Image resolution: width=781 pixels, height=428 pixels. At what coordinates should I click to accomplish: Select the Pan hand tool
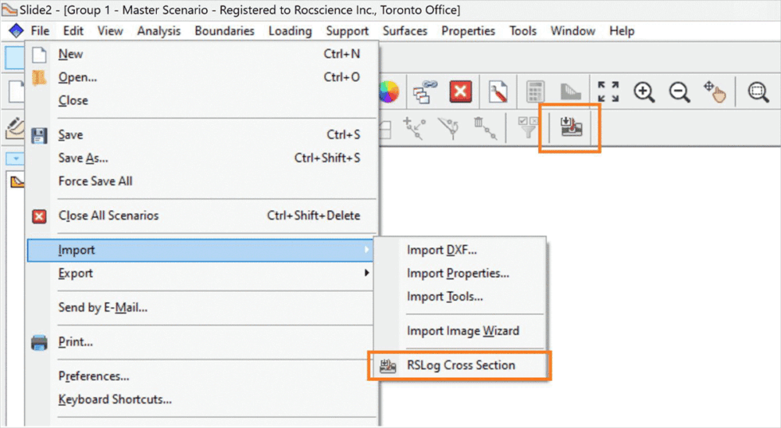pos(715,92)
